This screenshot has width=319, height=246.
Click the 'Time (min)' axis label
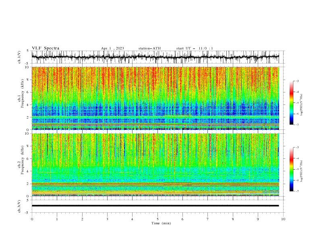tap(161, 223)
